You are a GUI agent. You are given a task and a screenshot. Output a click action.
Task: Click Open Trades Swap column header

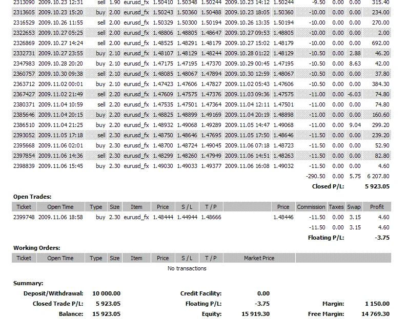(354, 207)
